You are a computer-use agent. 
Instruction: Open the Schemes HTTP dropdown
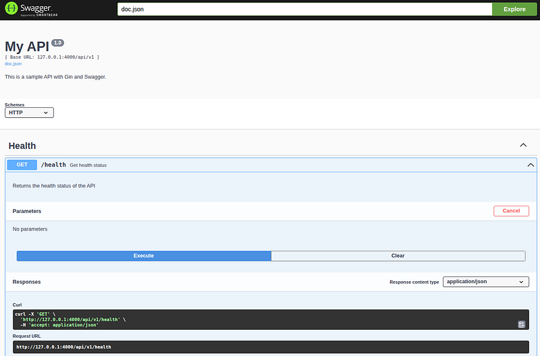[x=29, y=113]
